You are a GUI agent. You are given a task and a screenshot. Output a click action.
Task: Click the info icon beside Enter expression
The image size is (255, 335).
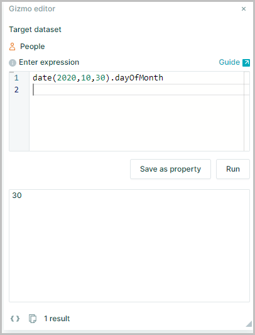[x=13, y=63]
